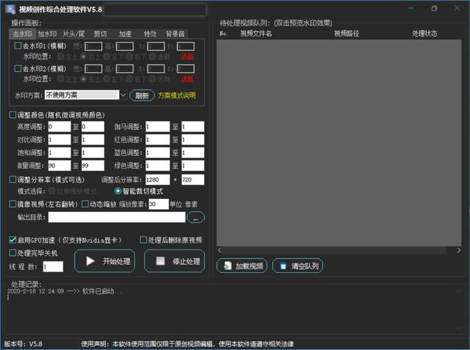Image resolution: width=470 pixels, height=350 pixels.
Task: Click the 刷新 button
Action: click(x=142, y=95)
